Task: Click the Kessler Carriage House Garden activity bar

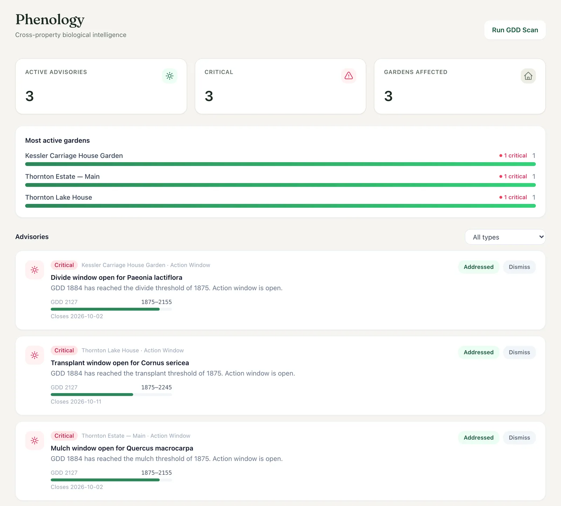Action: (280, 164)
